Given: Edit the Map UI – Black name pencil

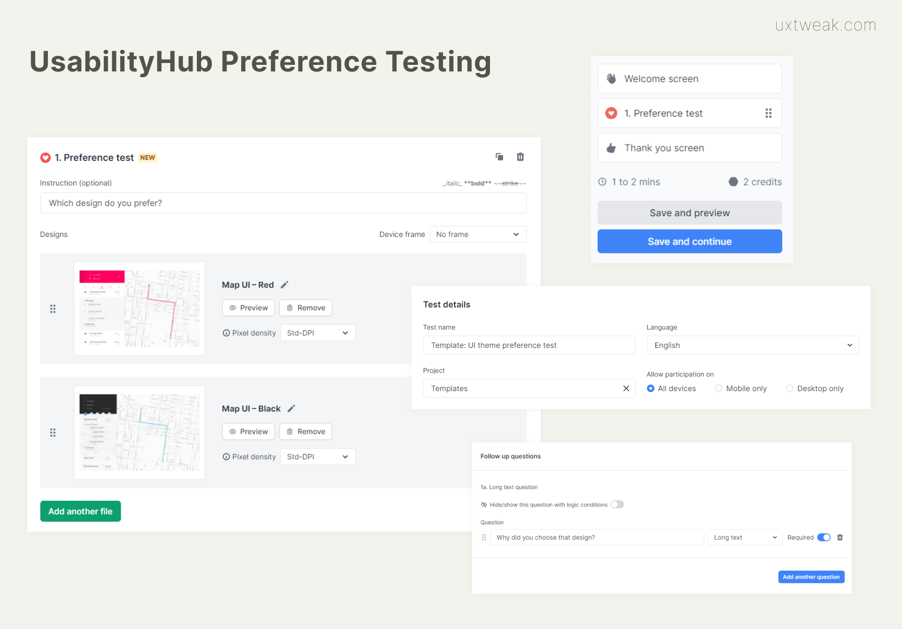Looking at the screenshot, I should click(x=291, y=409).
